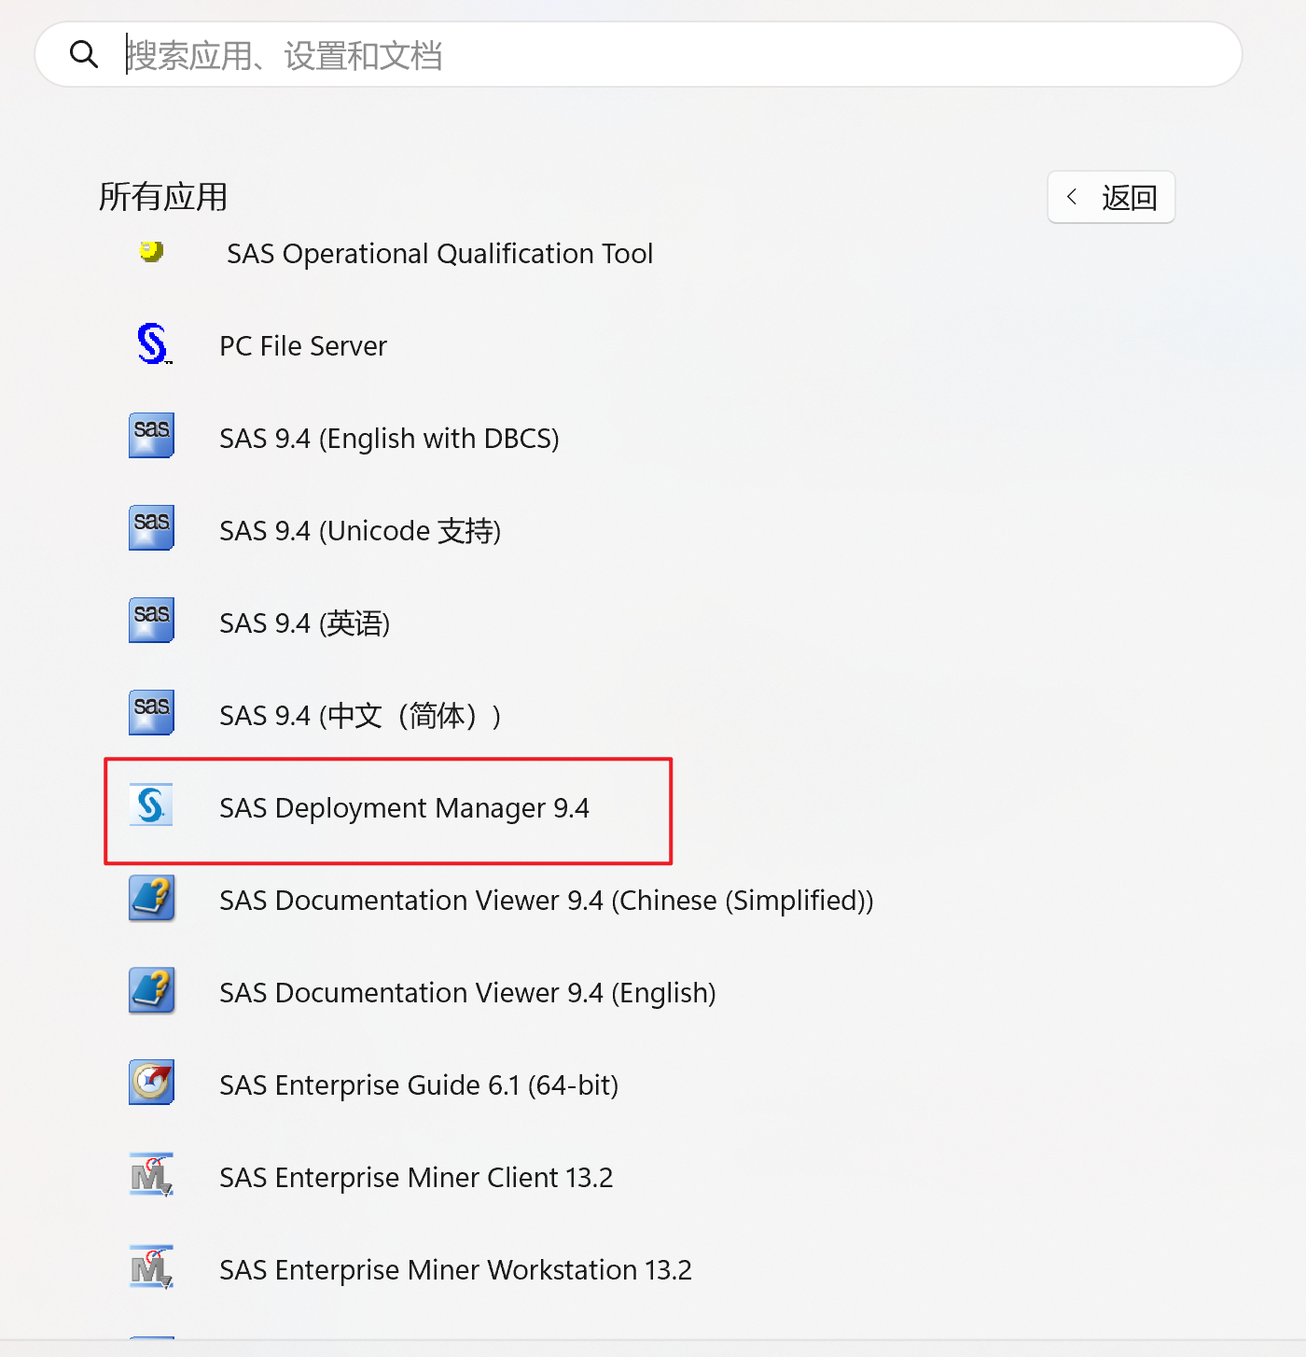Click the PC File Server icon
Screen dimensions: 1306x1357
[x=152, y=344]
